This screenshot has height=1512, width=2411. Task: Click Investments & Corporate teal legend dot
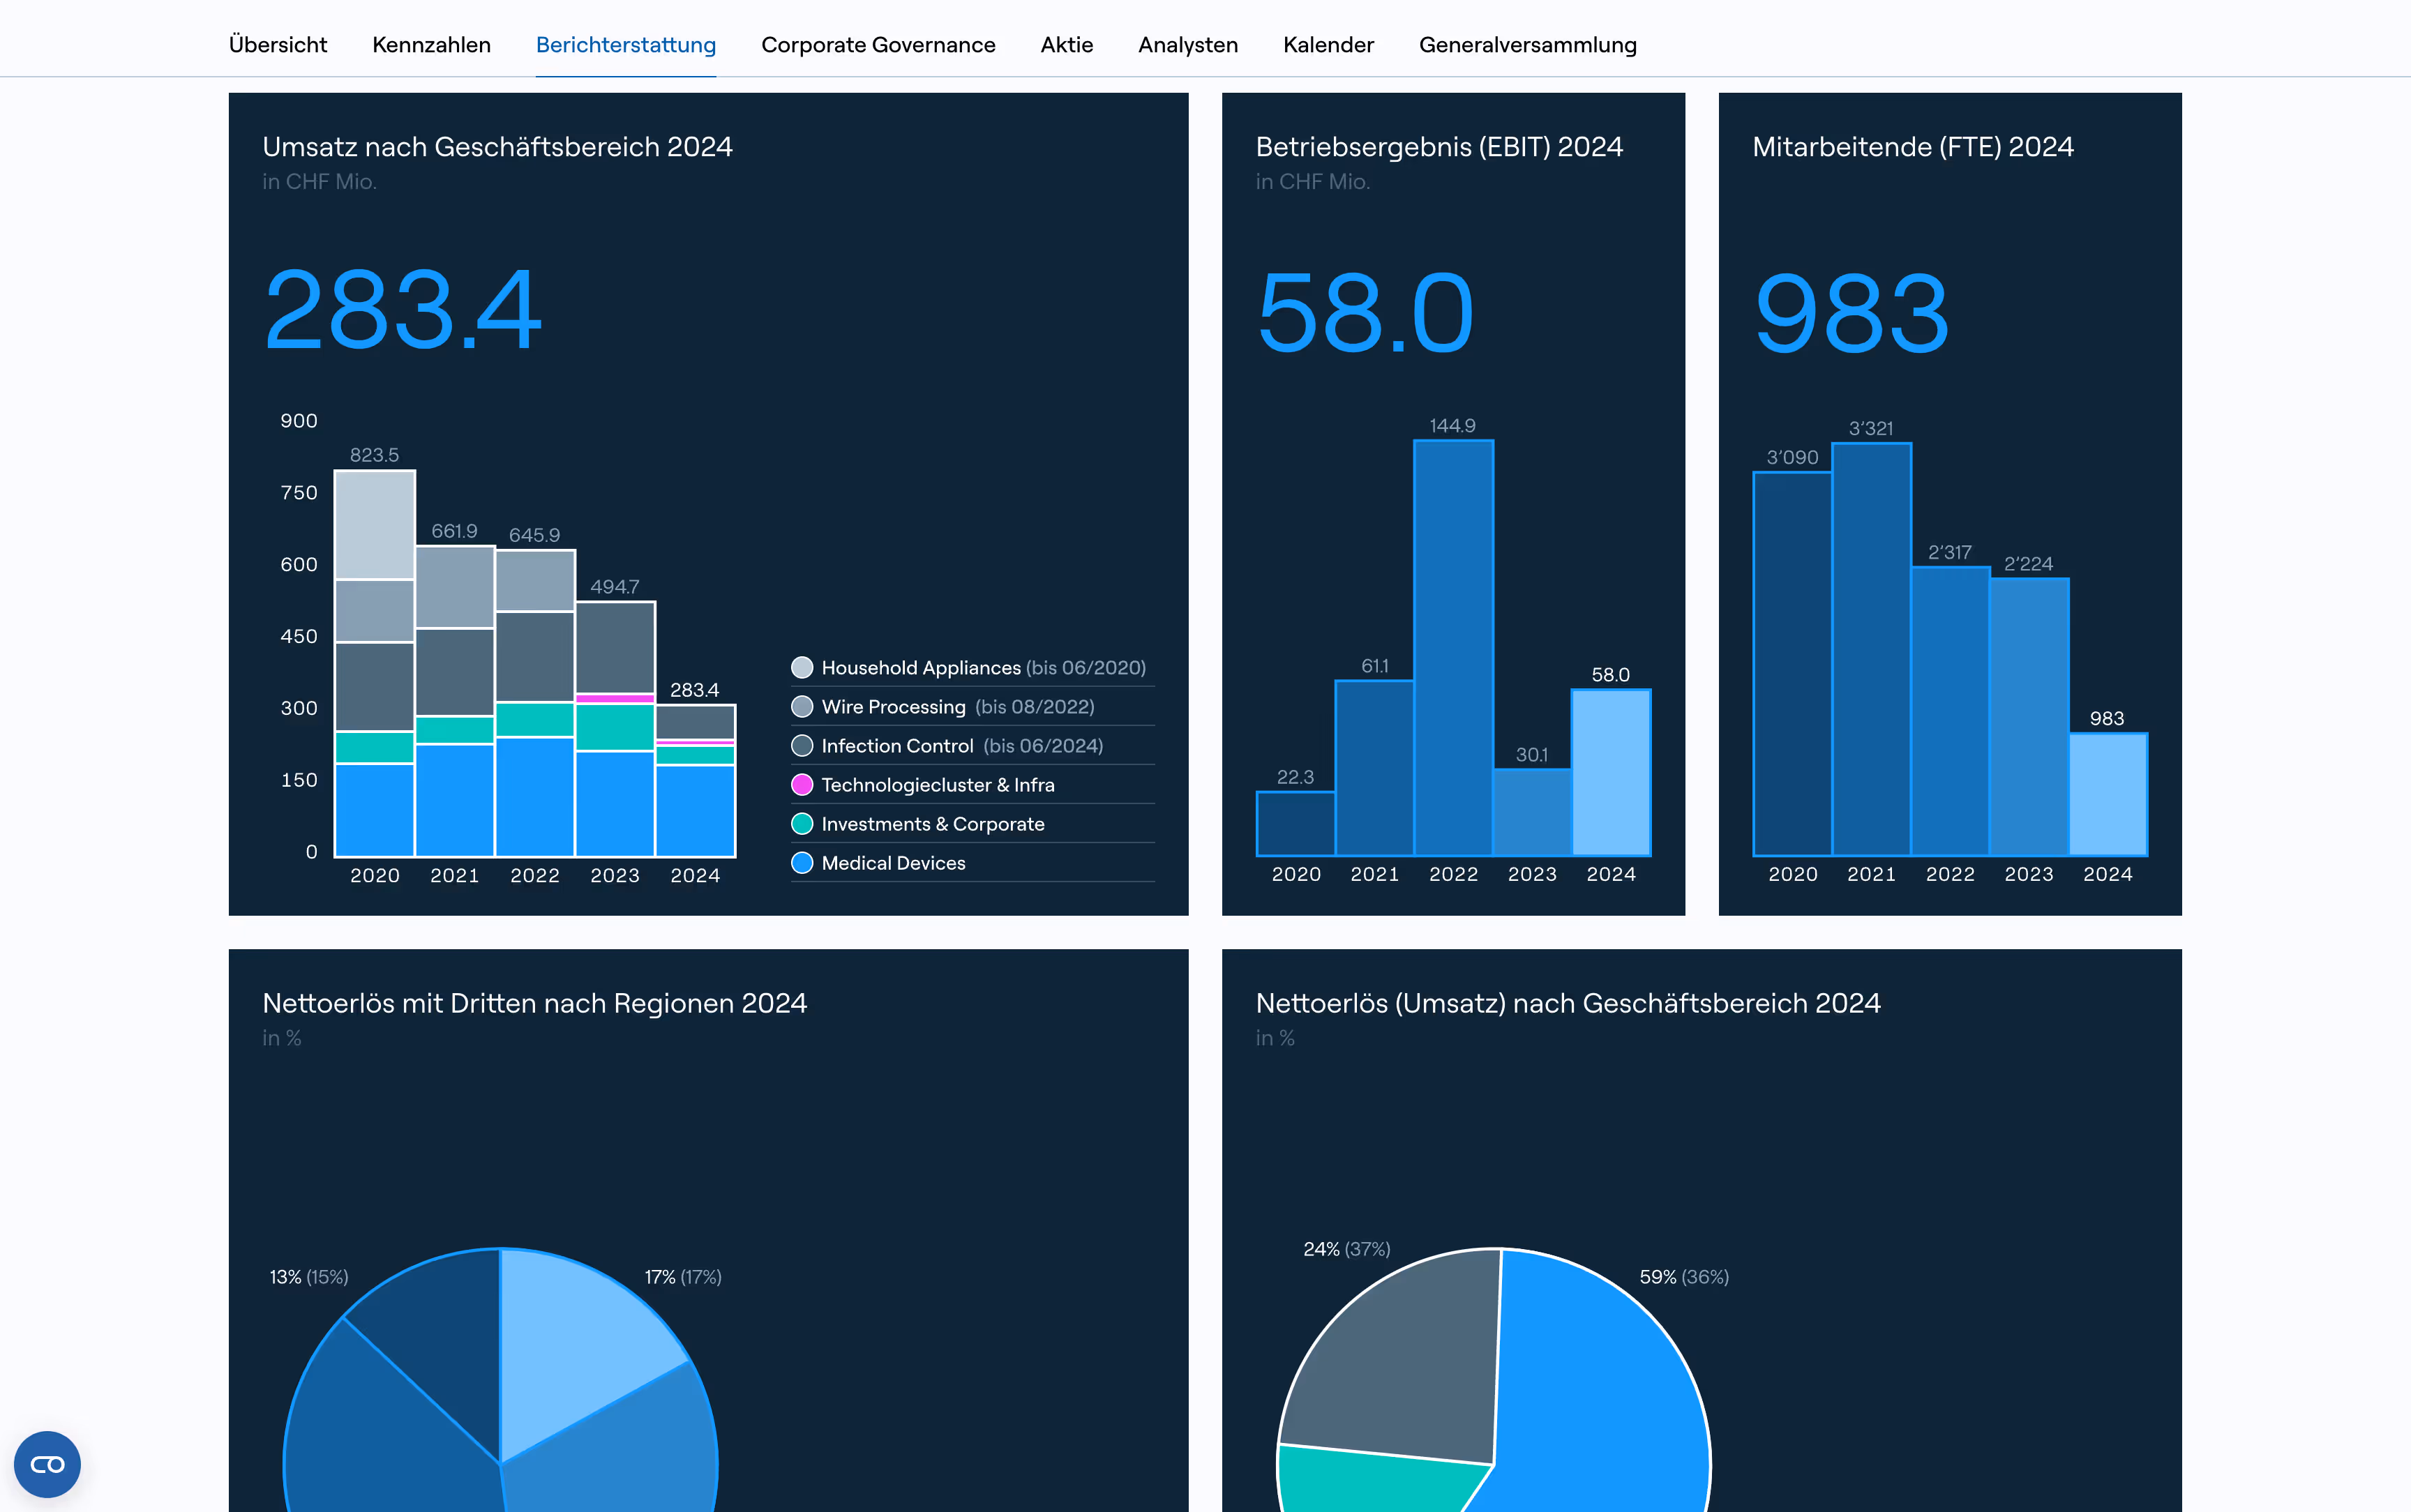tap(802, 824)
